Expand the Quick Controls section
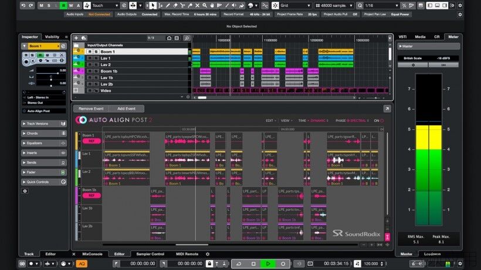The width and height of the screenshot is (481, 270). [x=44, y=182]
